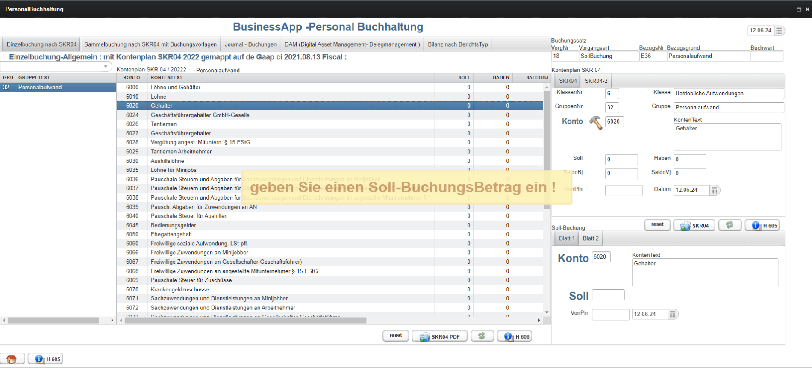812x368 pixels.
Task: Click the account table horizontal scrollbar
Action: (x=245, y=320)
